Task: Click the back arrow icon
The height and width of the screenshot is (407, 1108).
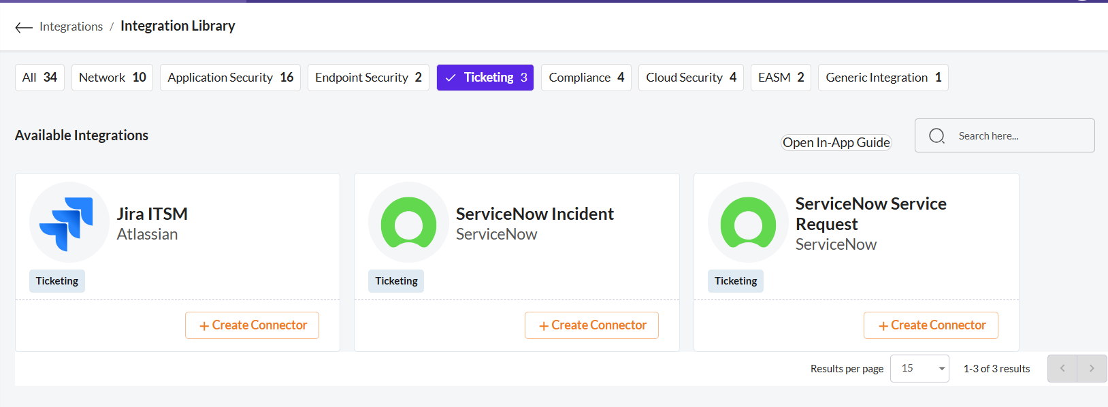Action: coord(24,27)
